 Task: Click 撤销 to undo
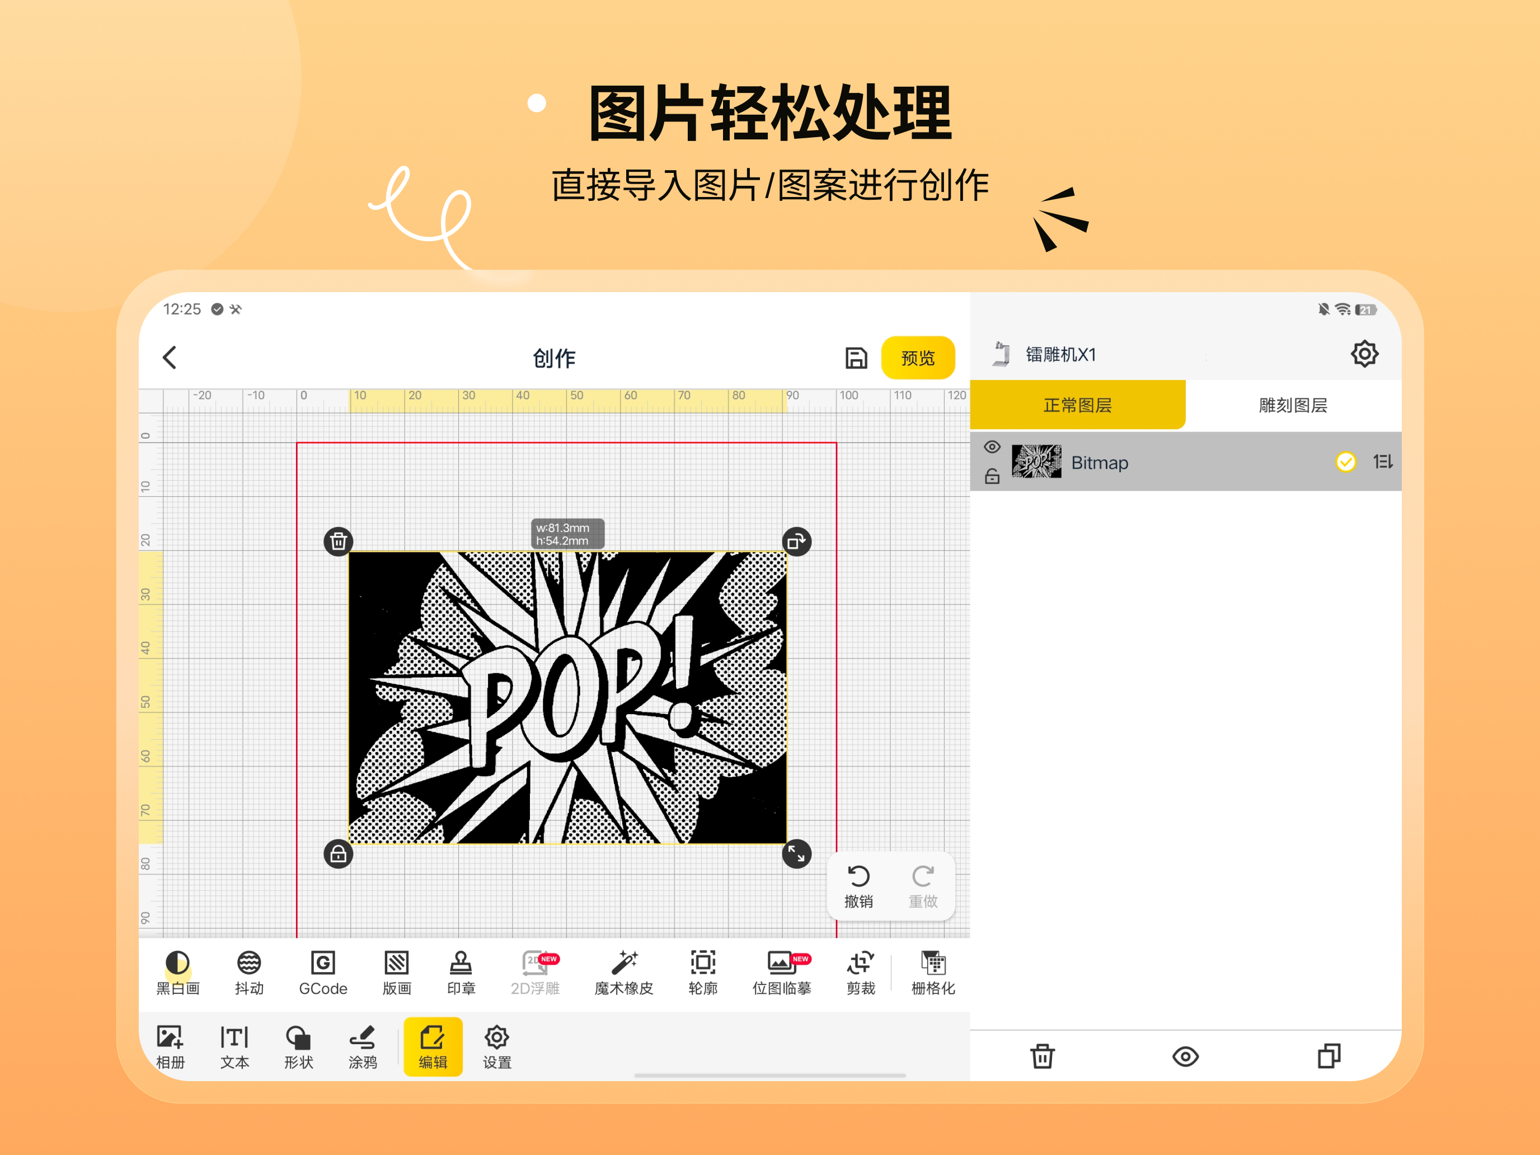858,886
